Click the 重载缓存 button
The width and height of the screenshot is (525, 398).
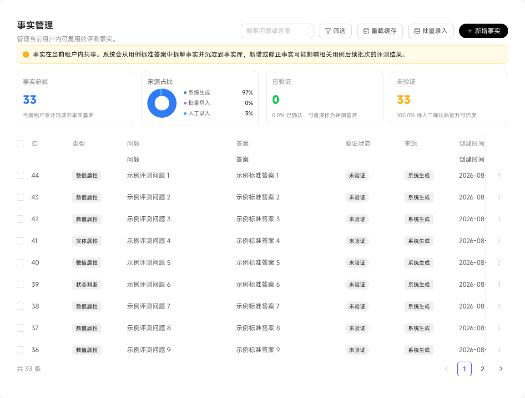(380, 31)
